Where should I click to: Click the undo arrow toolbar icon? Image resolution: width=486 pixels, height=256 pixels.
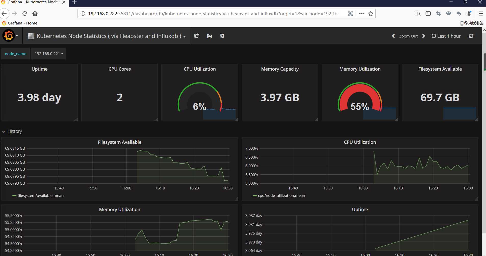click(459, 14)
